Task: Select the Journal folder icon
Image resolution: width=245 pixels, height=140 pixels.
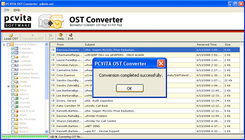Action: coord(17,99)
